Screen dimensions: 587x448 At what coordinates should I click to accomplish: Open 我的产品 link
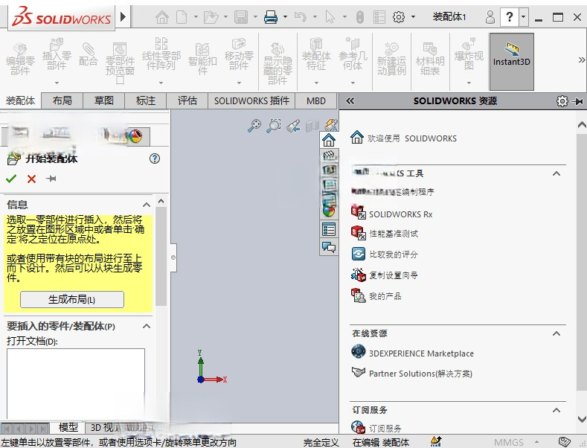click(376, 296)
